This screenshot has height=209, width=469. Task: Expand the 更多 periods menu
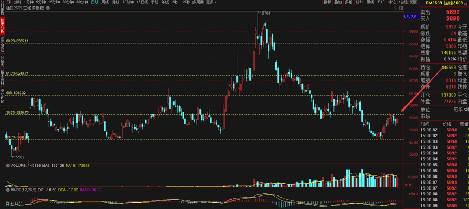click(x=211, y=2)
